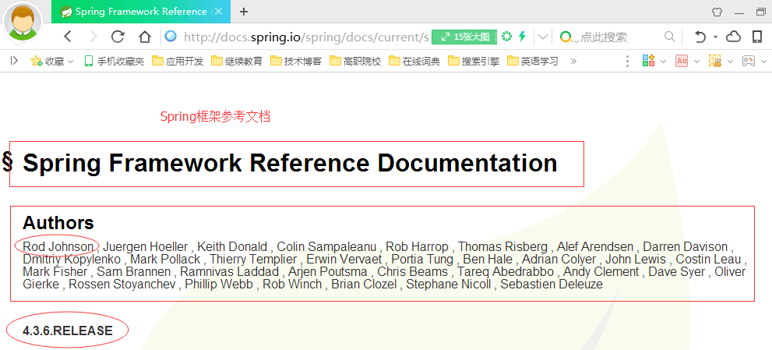The width and height of the screenshot is (772, 350).
Task: Reload the current page
Action: 118,37
